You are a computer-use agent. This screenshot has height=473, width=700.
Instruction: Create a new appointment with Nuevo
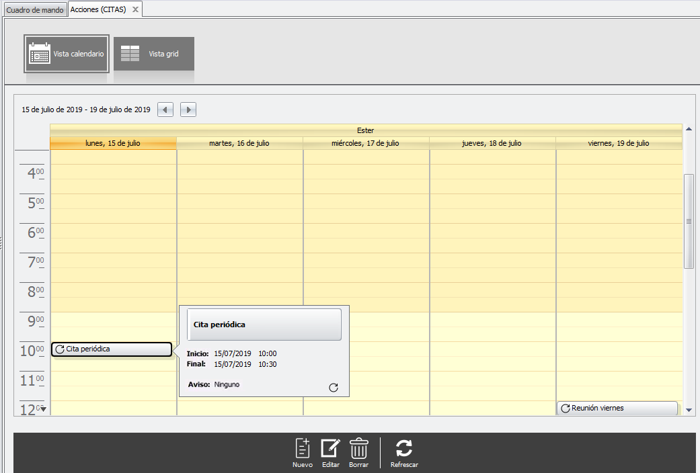tap(302, 453)
